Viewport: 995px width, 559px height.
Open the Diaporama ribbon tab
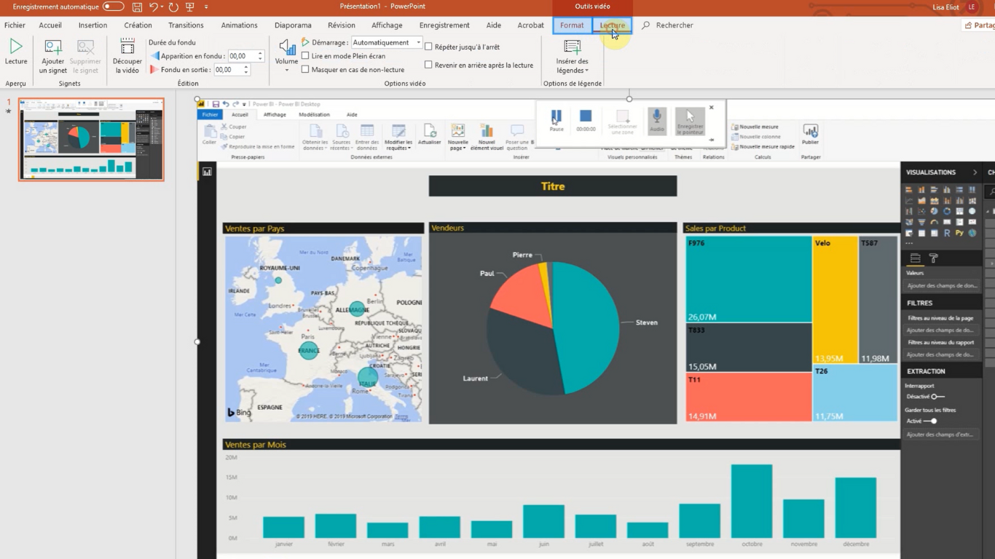coord(293,25)
